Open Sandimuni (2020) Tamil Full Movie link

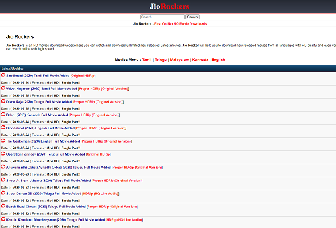(x=51, y=76)
